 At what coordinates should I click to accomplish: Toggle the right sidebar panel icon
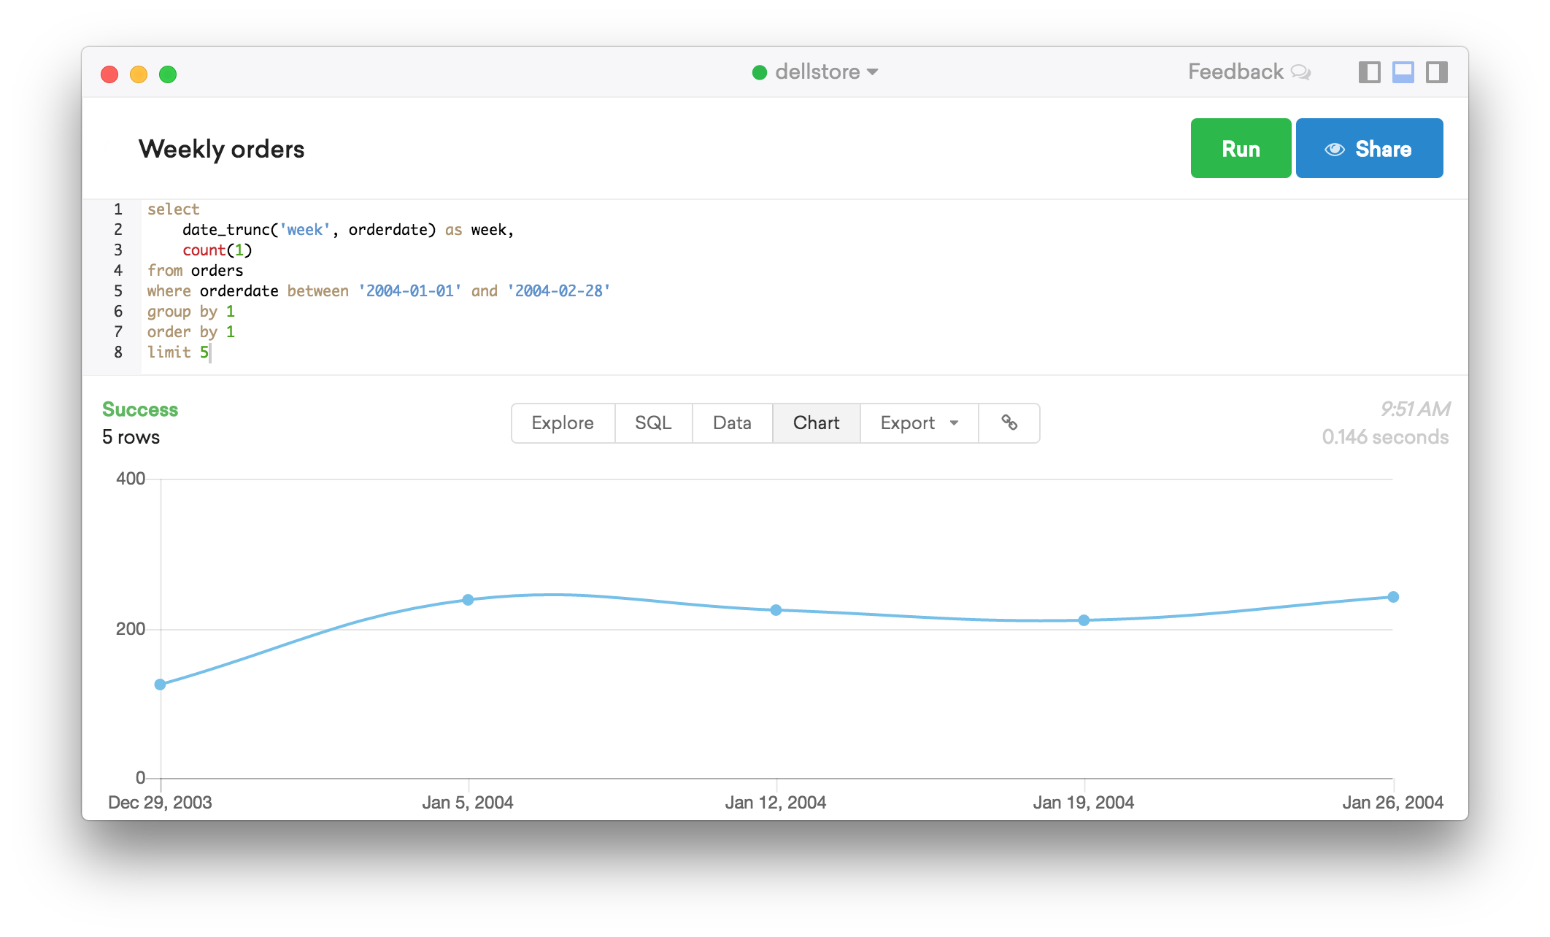1436,72
